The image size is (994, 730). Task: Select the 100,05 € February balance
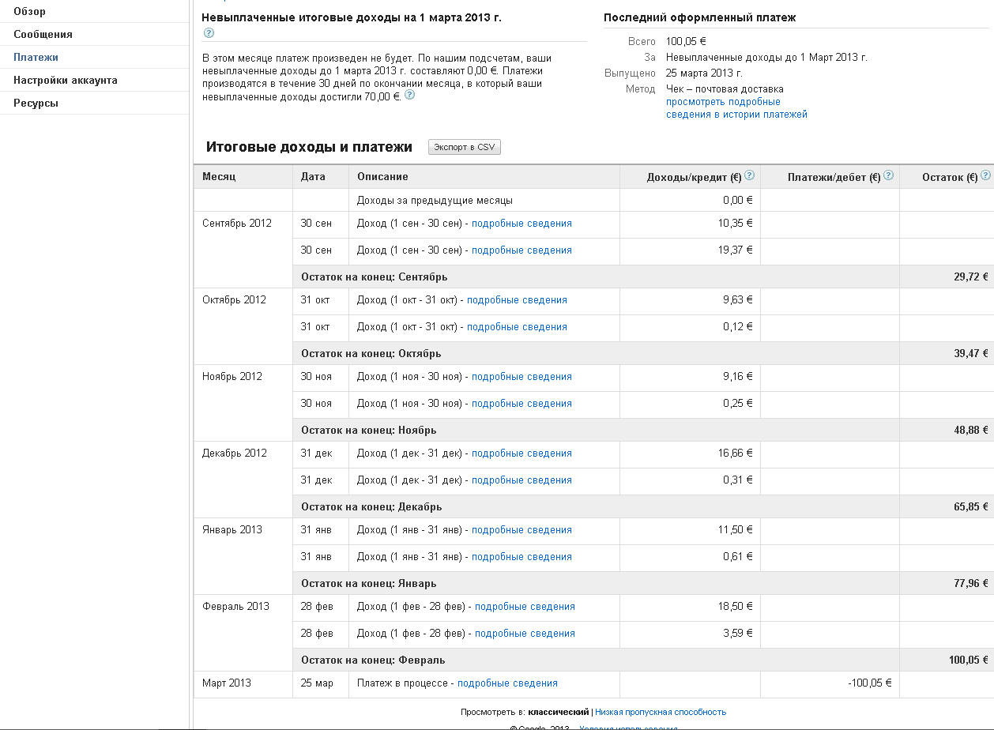click(969, 660)
